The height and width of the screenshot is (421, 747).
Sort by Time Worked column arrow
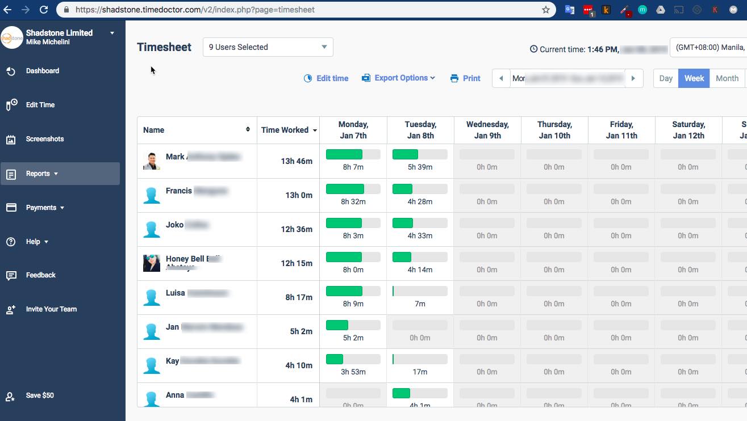pos(315,130)
